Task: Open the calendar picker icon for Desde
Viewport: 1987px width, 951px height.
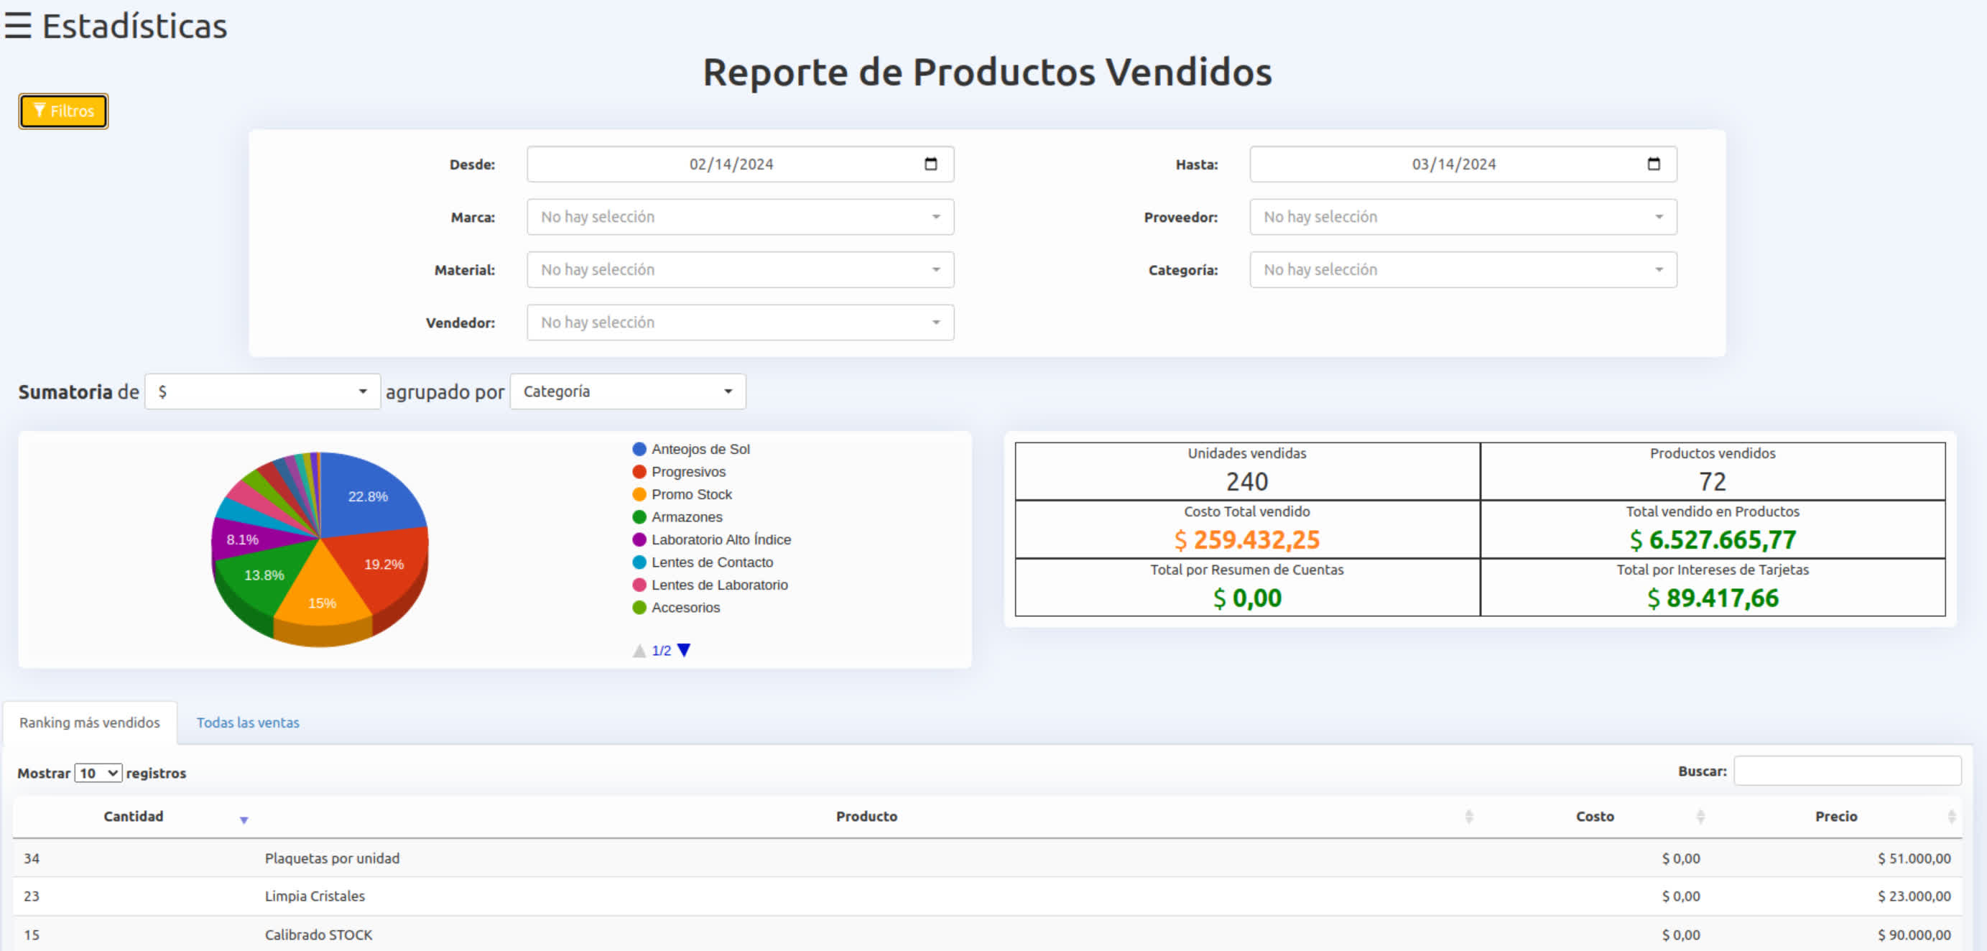Action: pos(931,164)
